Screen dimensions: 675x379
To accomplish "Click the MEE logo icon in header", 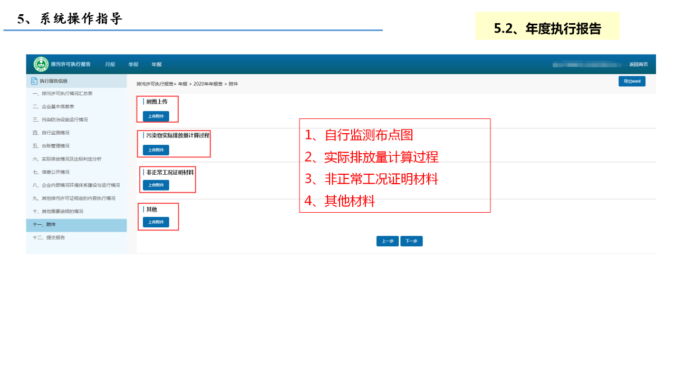I will [x=41, y=64].
